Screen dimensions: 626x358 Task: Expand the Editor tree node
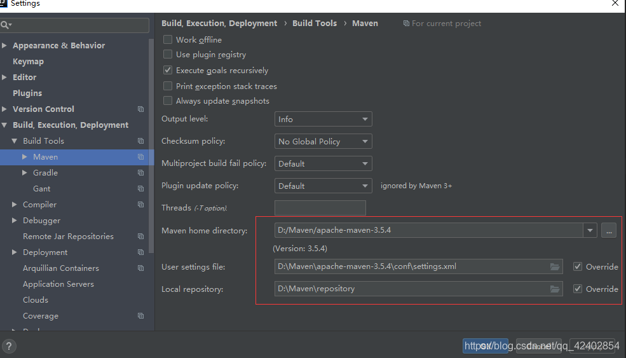(x=4, y=77)
